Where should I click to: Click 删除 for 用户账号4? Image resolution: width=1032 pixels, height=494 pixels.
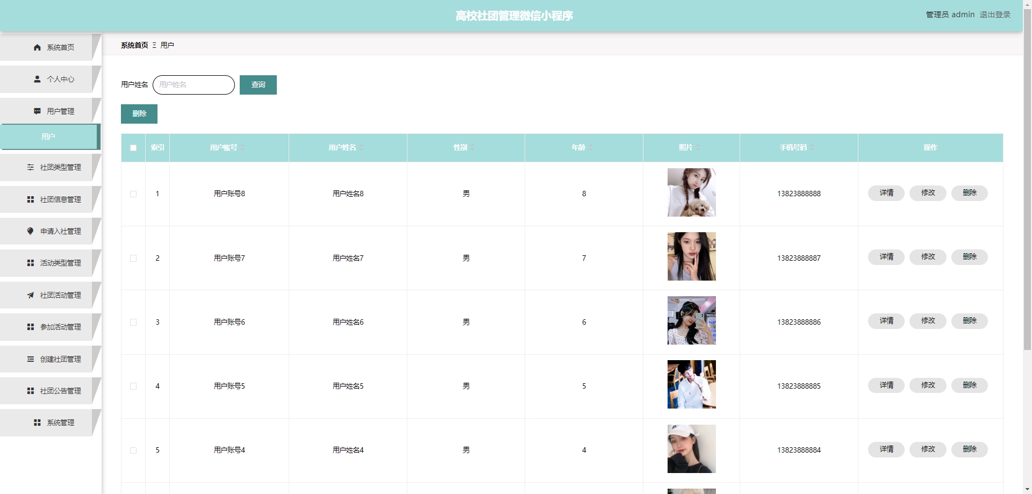tap(970, 449)
